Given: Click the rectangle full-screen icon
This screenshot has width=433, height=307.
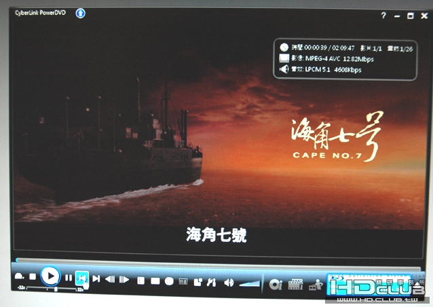Looking at the screenshot, I should pyautogui.click(x=155, y=281).
